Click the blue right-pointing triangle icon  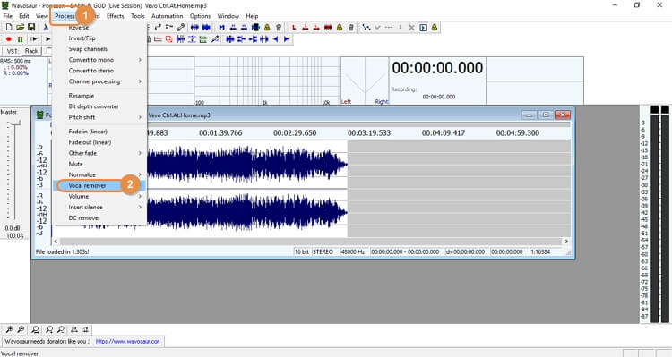click(x=287, y=39)
